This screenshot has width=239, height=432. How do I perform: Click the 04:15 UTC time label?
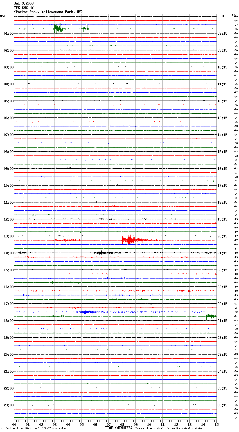(222, 371)
